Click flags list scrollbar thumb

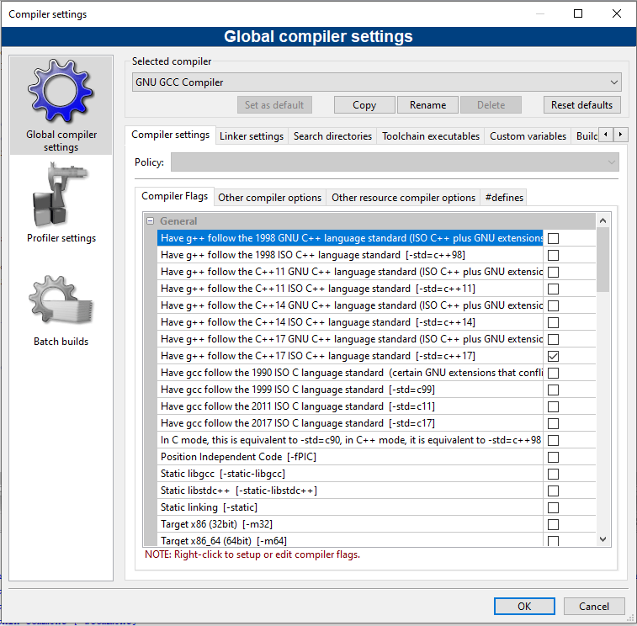pos(602,260)
